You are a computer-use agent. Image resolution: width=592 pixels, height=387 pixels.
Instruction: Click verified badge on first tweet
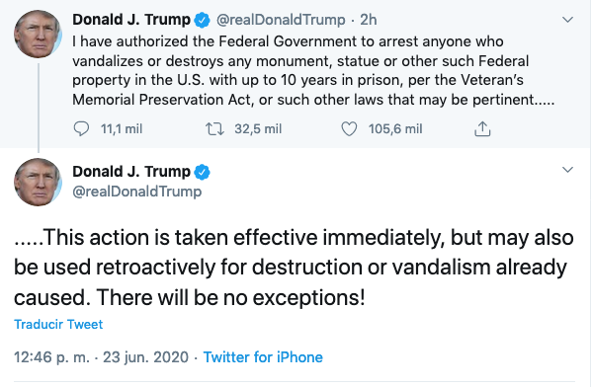pos(202,20)
